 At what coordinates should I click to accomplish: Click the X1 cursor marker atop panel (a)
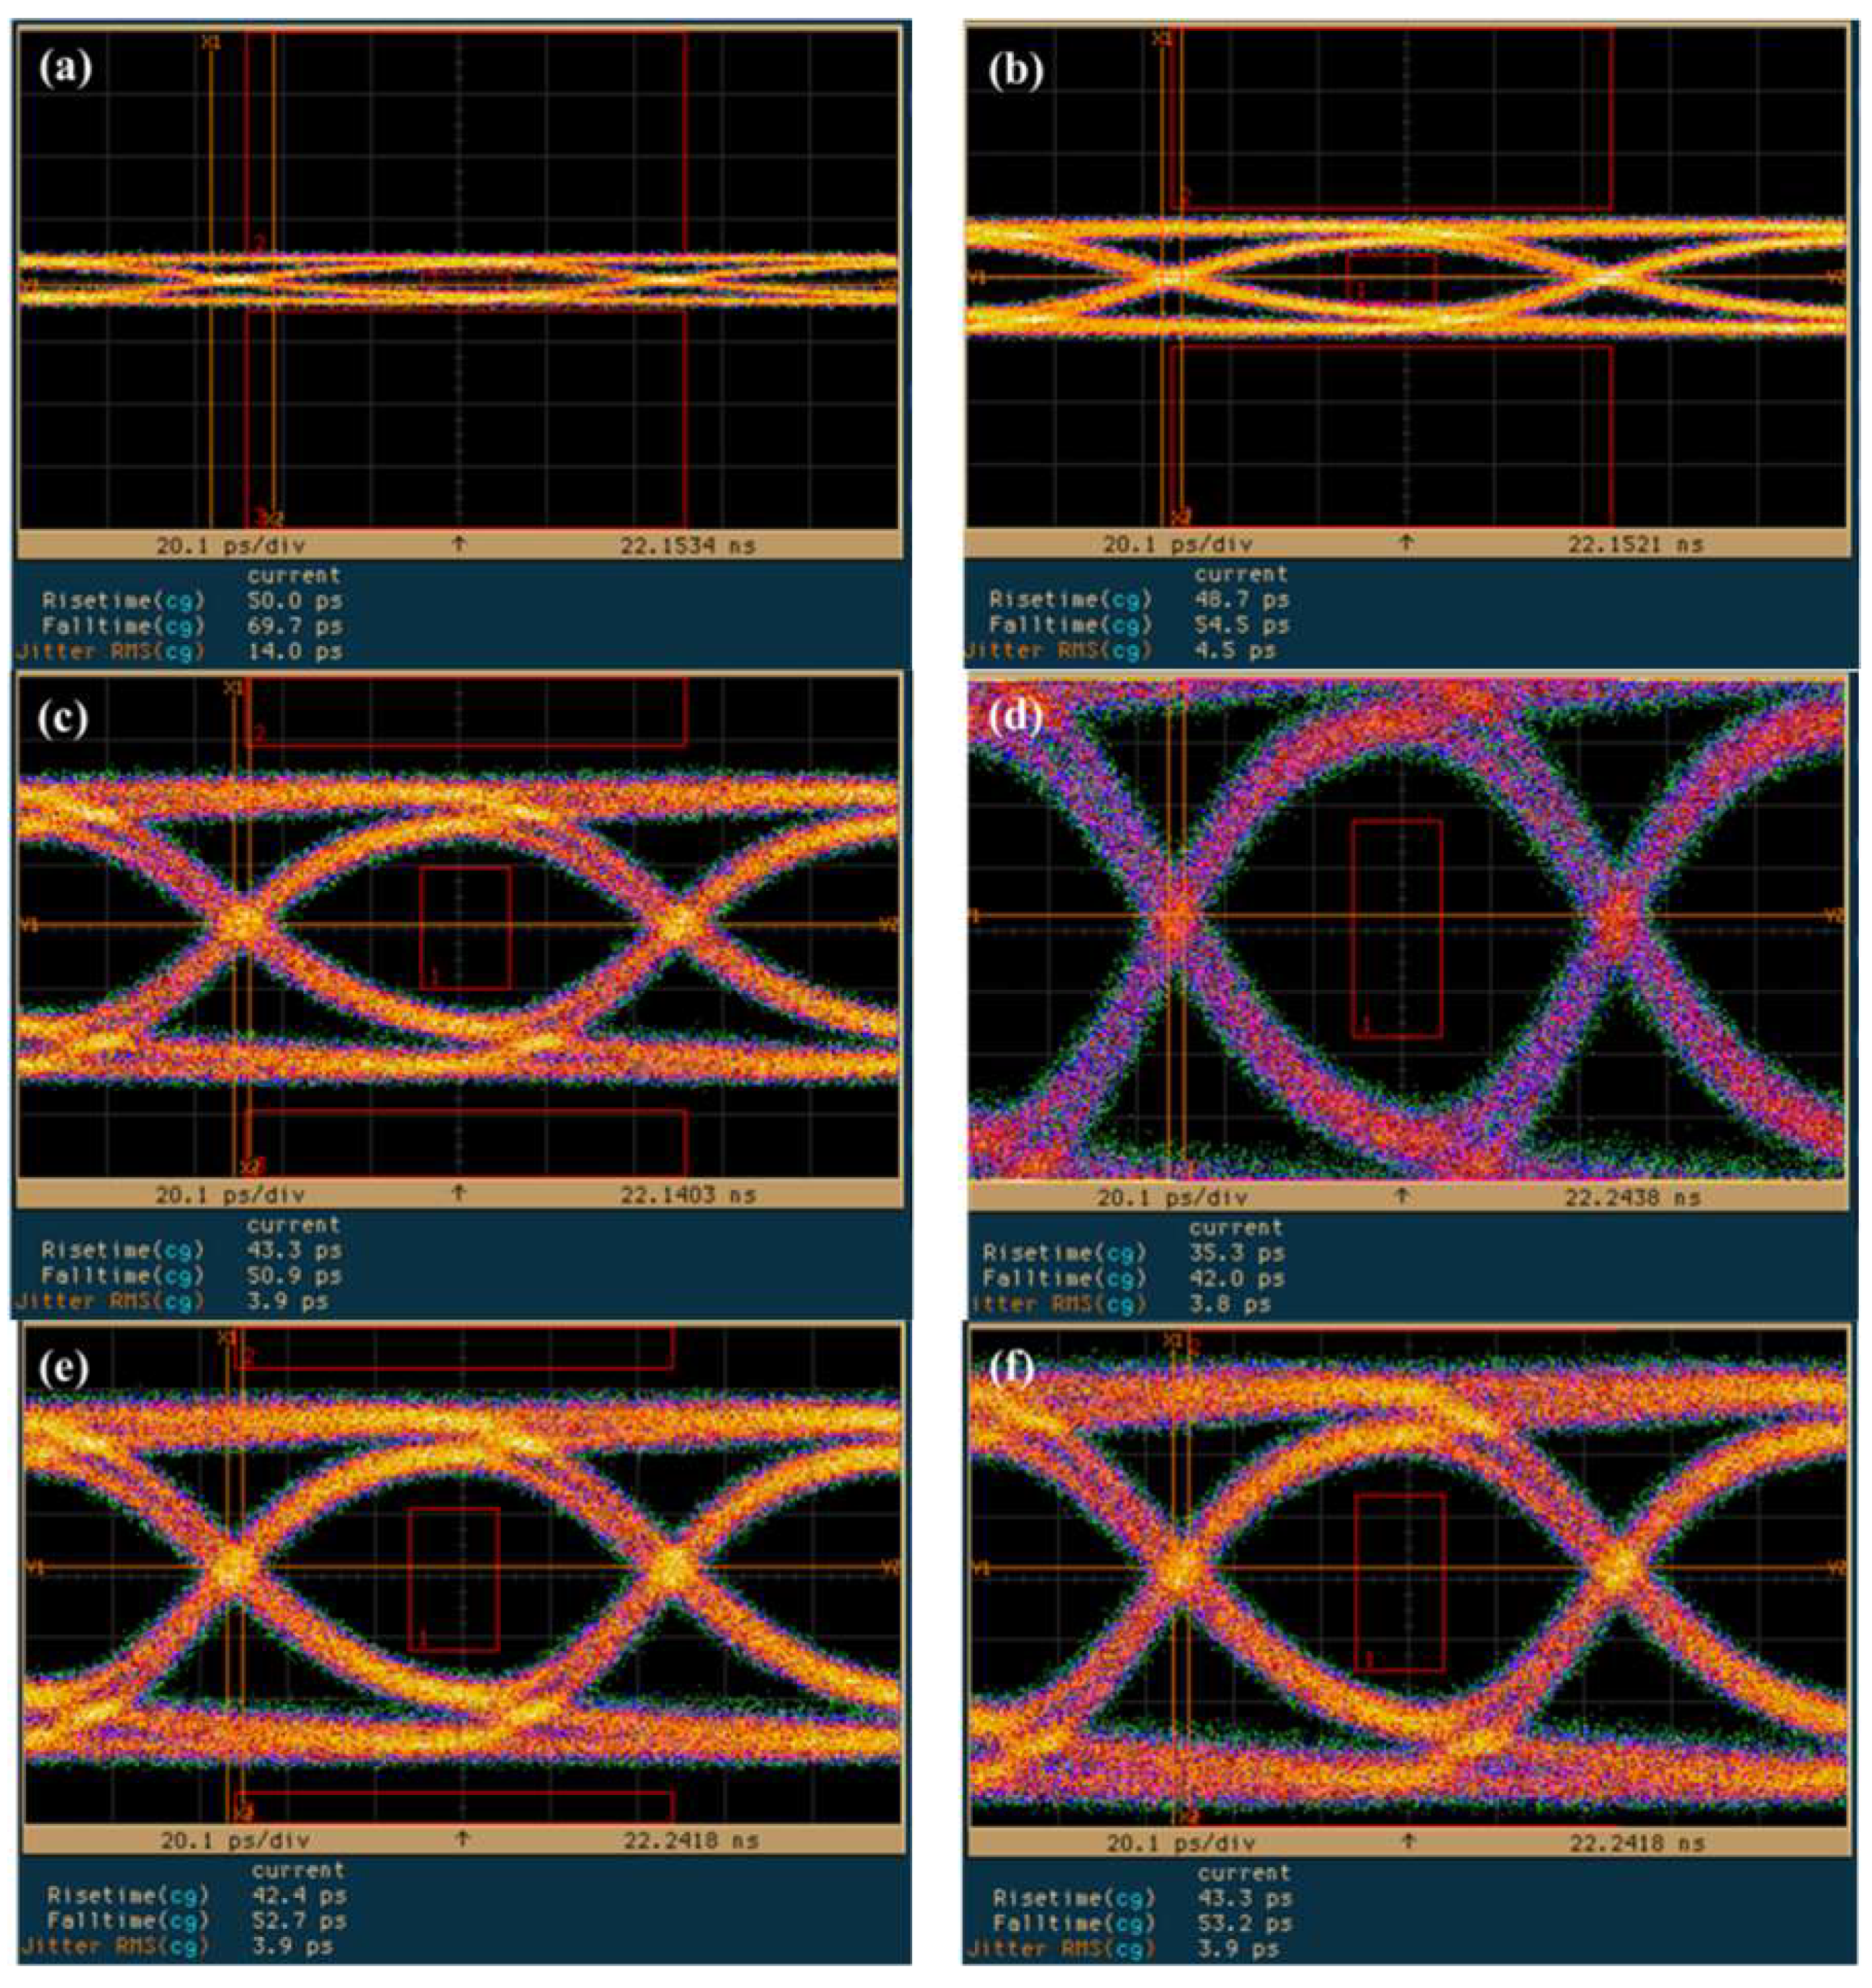pyautogui.click(x=211, y=43)
